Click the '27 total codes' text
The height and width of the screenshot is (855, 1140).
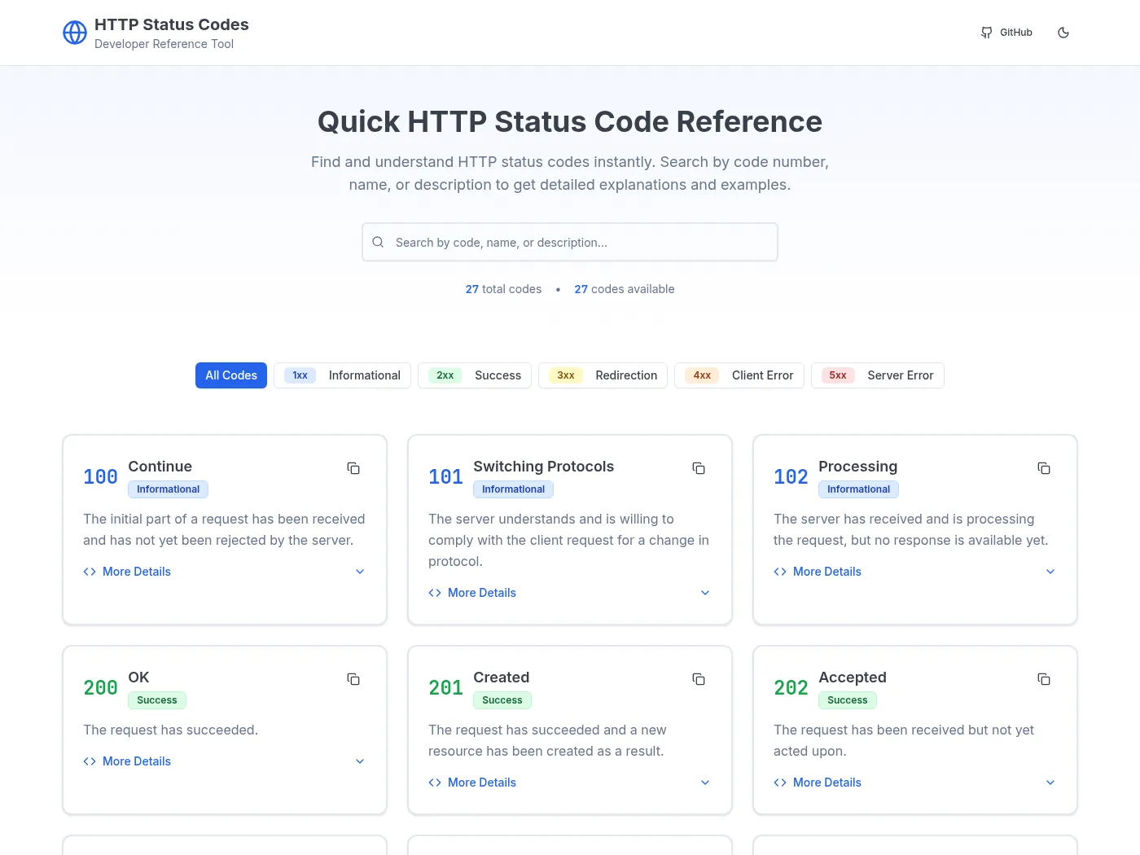pos(503,289)
